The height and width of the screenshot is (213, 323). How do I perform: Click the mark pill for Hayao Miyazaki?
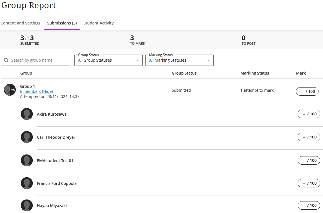coord(309,205)
